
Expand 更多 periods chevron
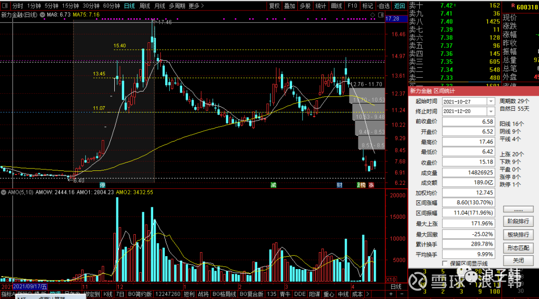(202, 6)
